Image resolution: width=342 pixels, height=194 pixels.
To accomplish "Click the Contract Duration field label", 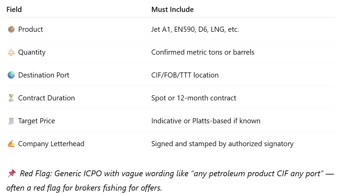I will tap(47, 98).
